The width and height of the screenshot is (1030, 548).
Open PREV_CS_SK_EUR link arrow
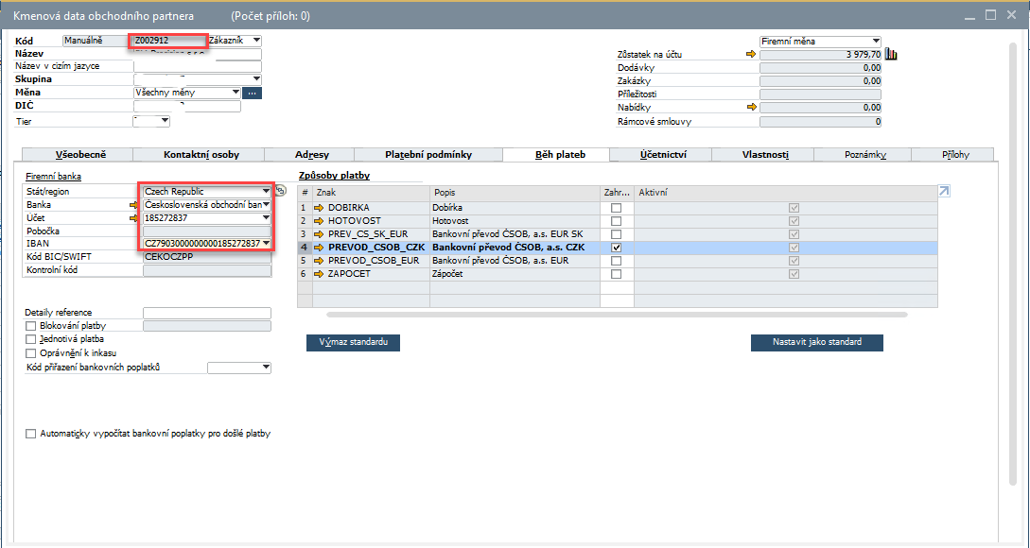point(320,234)
